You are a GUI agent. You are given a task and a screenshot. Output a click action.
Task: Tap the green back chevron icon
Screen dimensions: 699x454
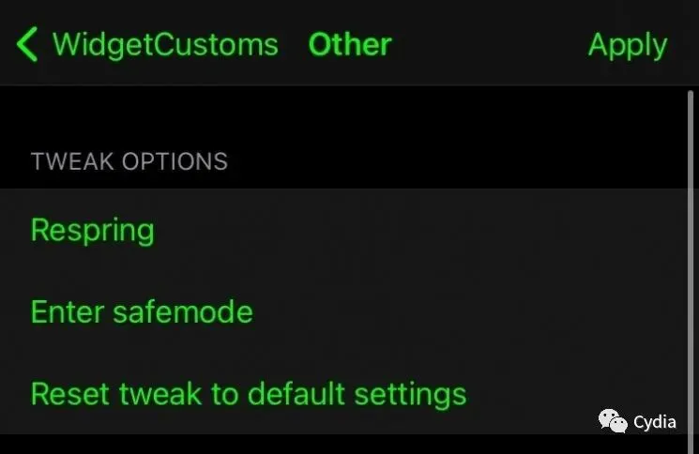27,45
